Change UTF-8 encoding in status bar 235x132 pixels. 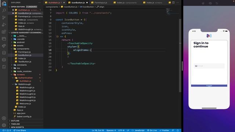(121, 131)
